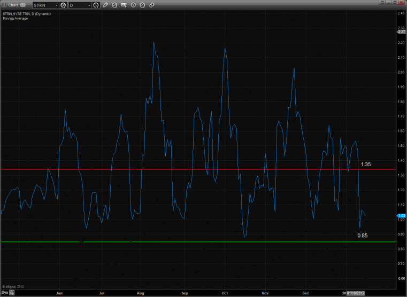Click the window pin button at top right
Viewport: 407px width, 297px height.
(382, 2)
